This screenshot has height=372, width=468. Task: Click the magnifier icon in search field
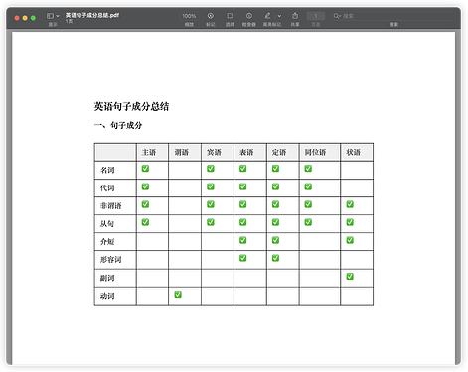point(337,16)
